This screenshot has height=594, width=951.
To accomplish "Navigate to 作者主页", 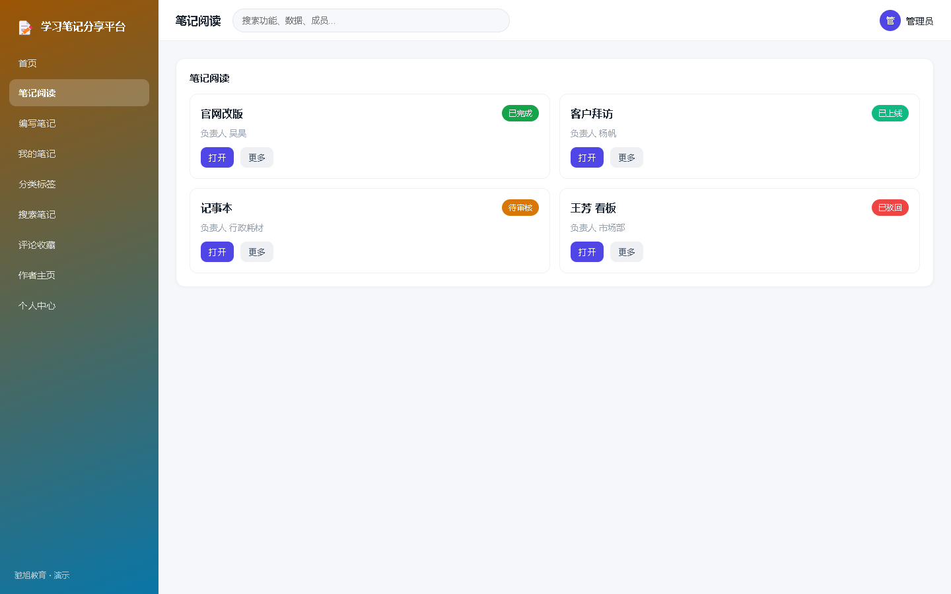I will pos(79,275).
